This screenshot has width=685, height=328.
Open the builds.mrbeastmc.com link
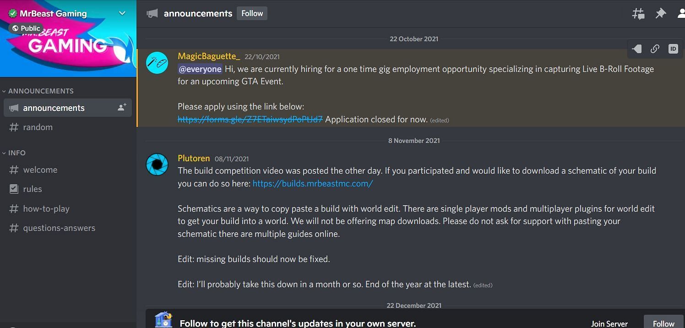click(x=312, y=183)
